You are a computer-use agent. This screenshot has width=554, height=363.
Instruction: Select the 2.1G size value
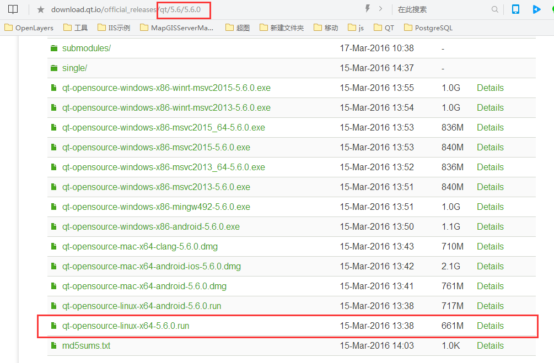451,266
